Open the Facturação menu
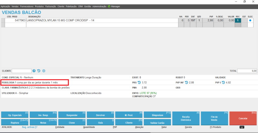Image resolution: width=258 pixels, height=133 pixels. tap(51, 6)
